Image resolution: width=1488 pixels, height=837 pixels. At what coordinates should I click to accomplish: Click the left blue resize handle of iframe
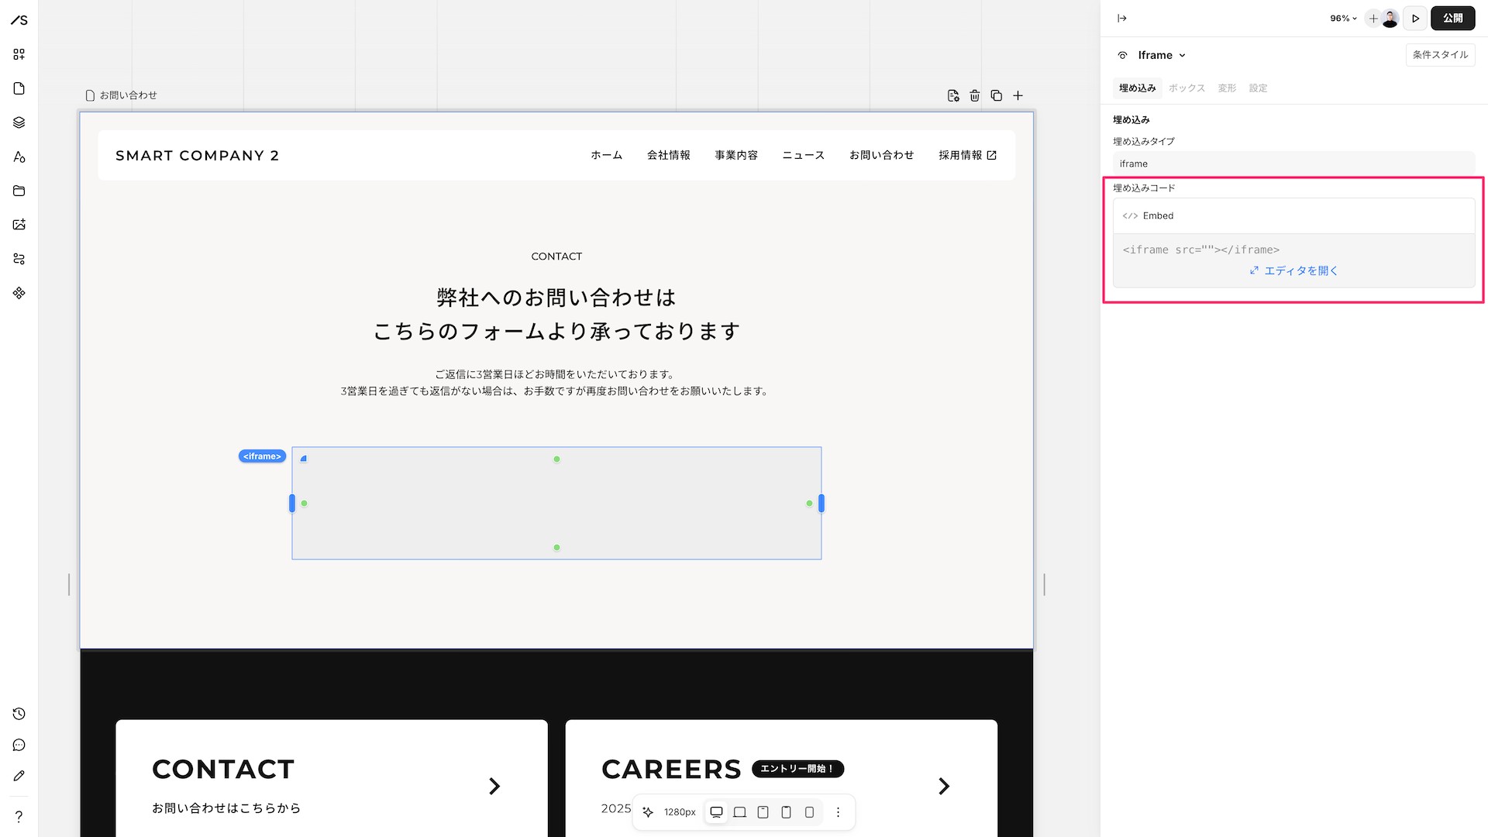click(x=292, y=504)
